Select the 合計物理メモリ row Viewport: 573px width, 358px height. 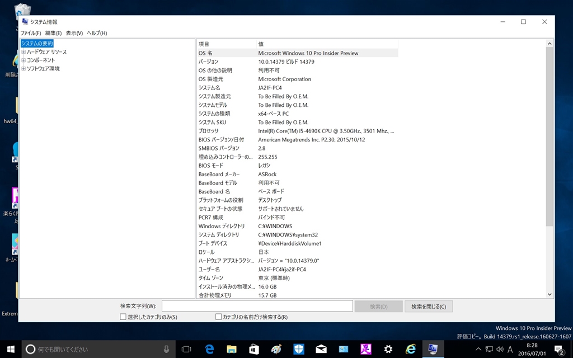(298, 295)
